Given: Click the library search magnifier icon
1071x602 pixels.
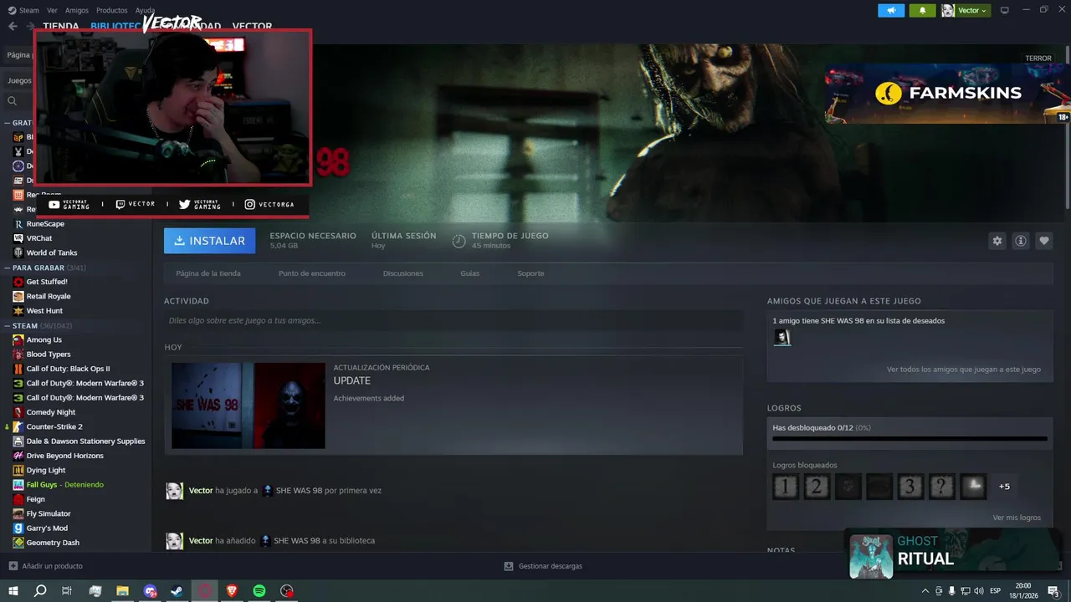Looking at the screenshot, I should [x=13, y=101].
